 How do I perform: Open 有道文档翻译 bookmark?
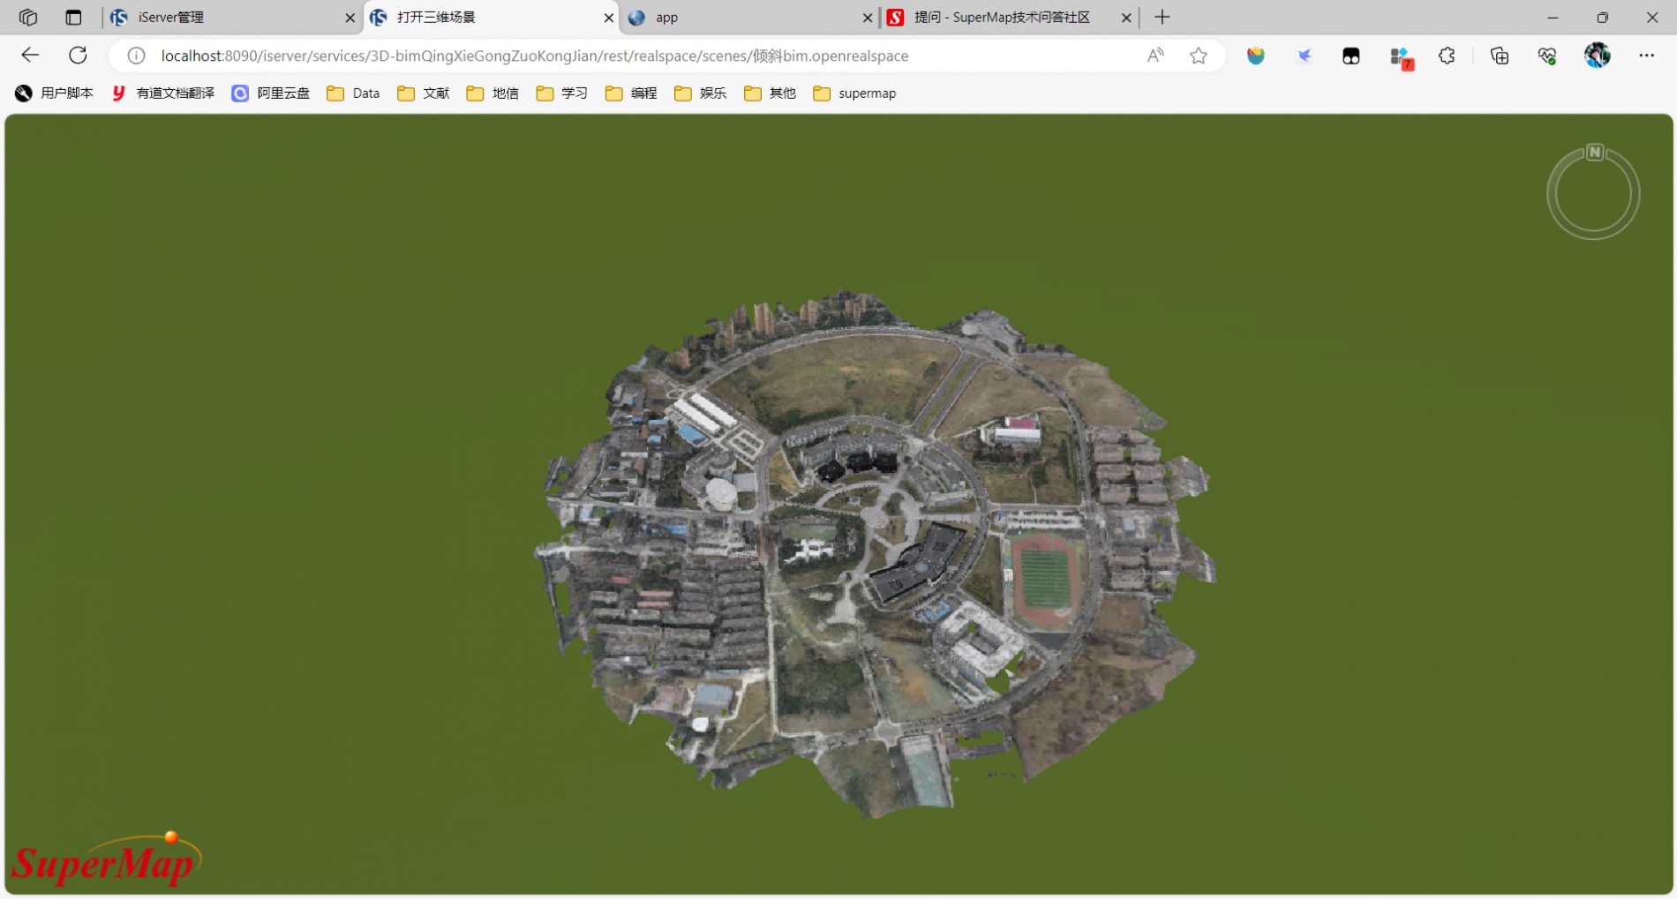[x=163, y=94]
